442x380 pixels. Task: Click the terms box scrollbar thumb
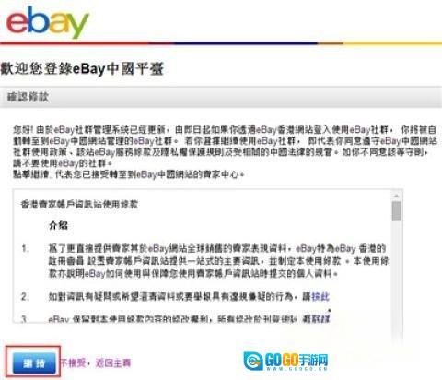pyautogui.click(x=396, y=211)
